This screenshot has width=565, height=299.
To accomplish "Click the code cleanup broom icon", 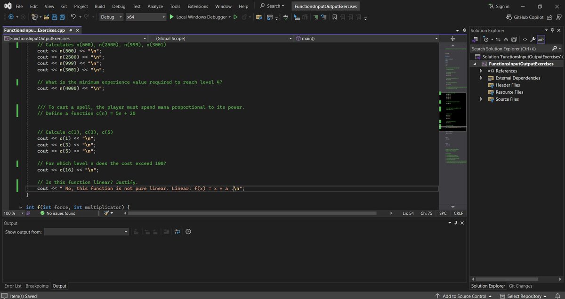I will (x=106, y=213).
